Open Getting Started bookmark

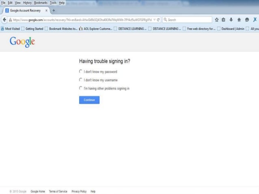(32, 29)
